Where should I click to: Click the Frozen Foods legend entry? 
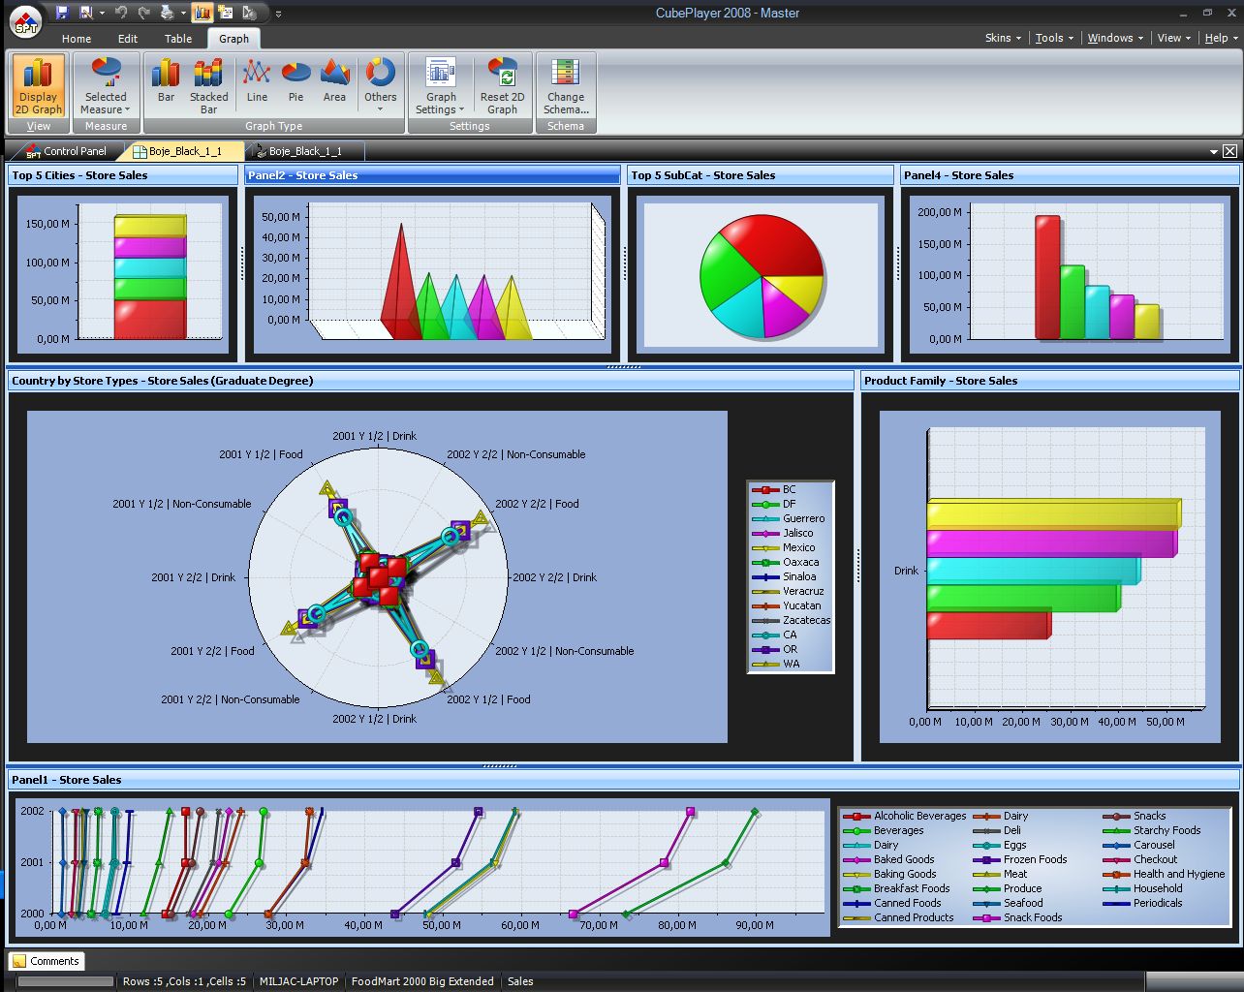(x=1020, y=859)
